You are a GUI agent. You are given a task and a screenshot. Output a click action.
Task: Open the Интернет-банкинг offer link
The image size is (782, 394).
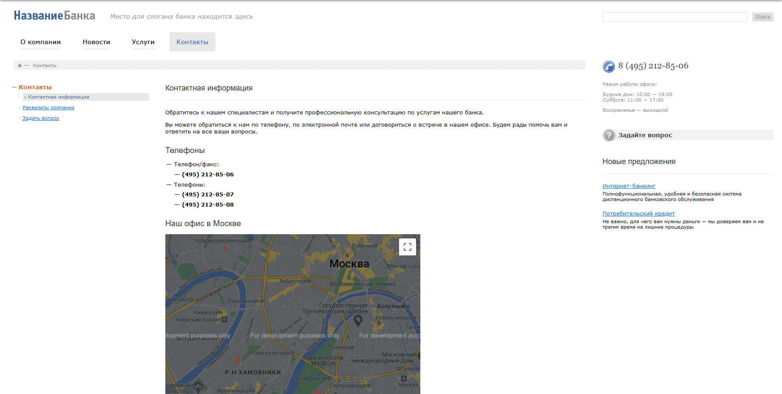point(629,186)
